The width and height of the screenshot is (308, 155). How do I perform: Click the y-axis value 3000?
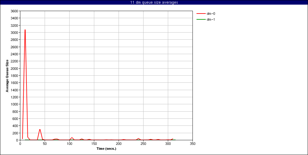click(x=15, y=33)
